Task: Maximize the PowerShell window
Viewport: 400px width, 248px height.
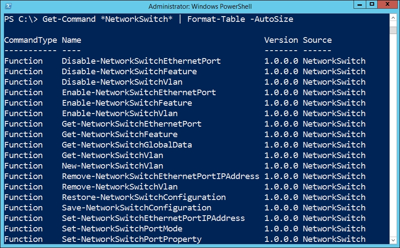Action: click(x=372, y=4)
